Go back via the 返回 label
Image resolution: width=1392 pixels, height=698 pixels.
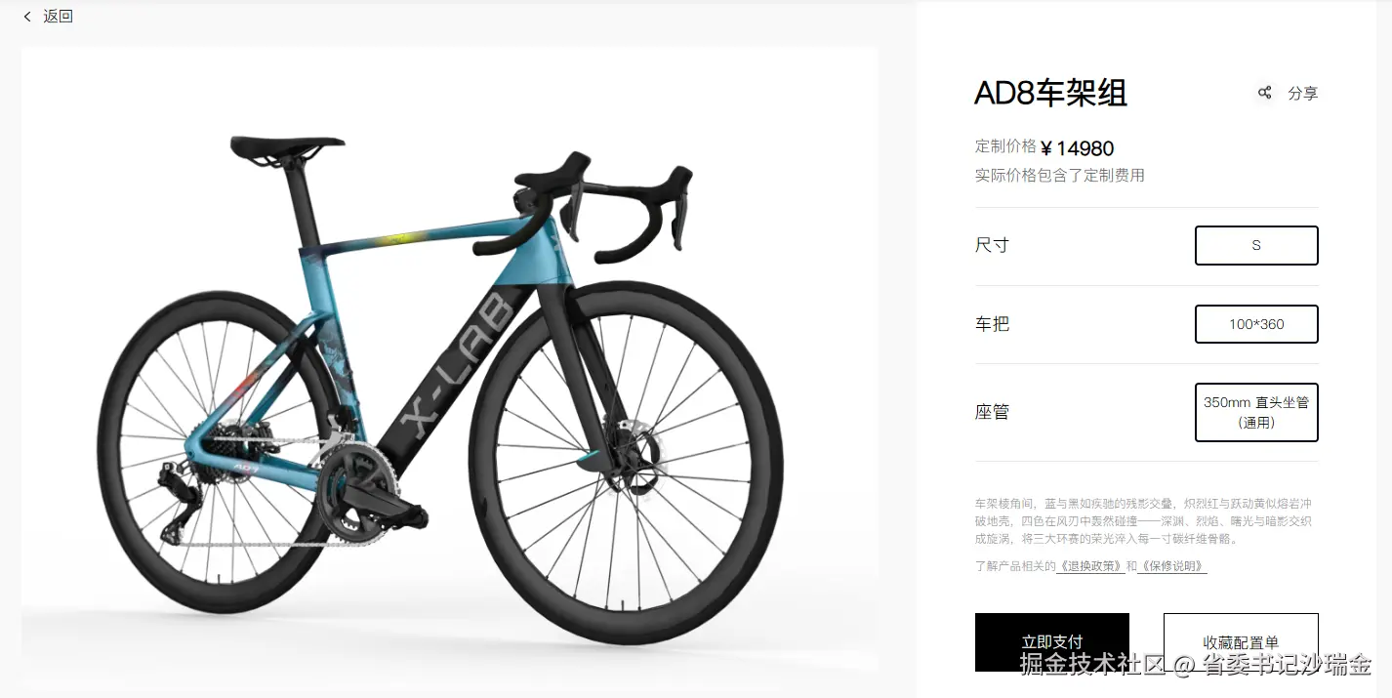tap(59, 17)
